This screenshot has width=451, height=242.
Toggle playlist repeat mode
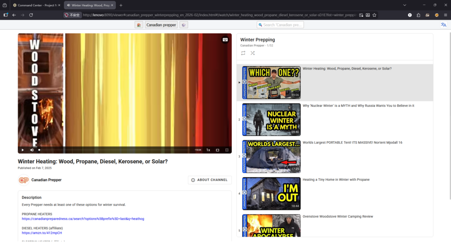[243, 53]
